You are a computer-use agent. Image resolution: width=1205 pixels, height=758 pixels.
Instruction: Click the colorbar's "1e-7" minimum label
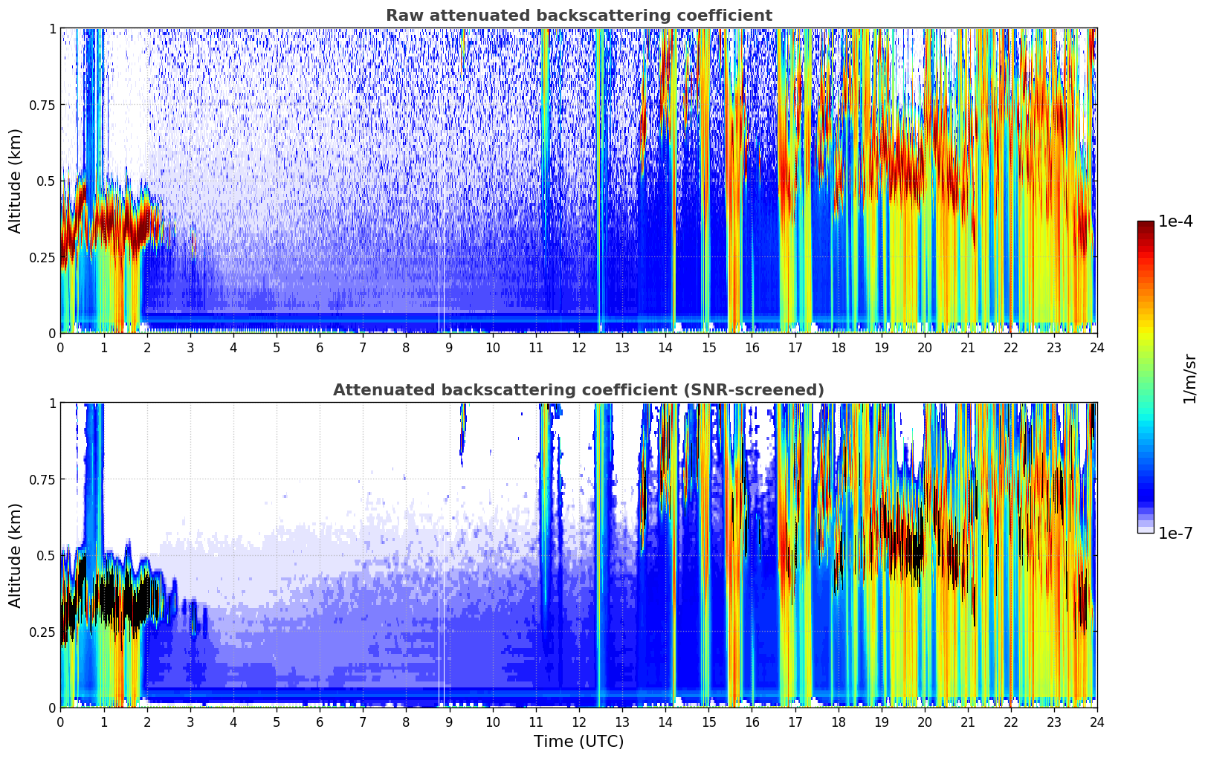coord(1175,533)
